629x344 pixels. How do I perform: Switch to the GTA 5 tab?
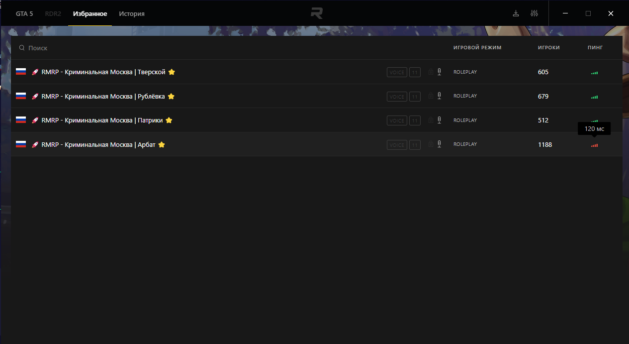(24, 13)
